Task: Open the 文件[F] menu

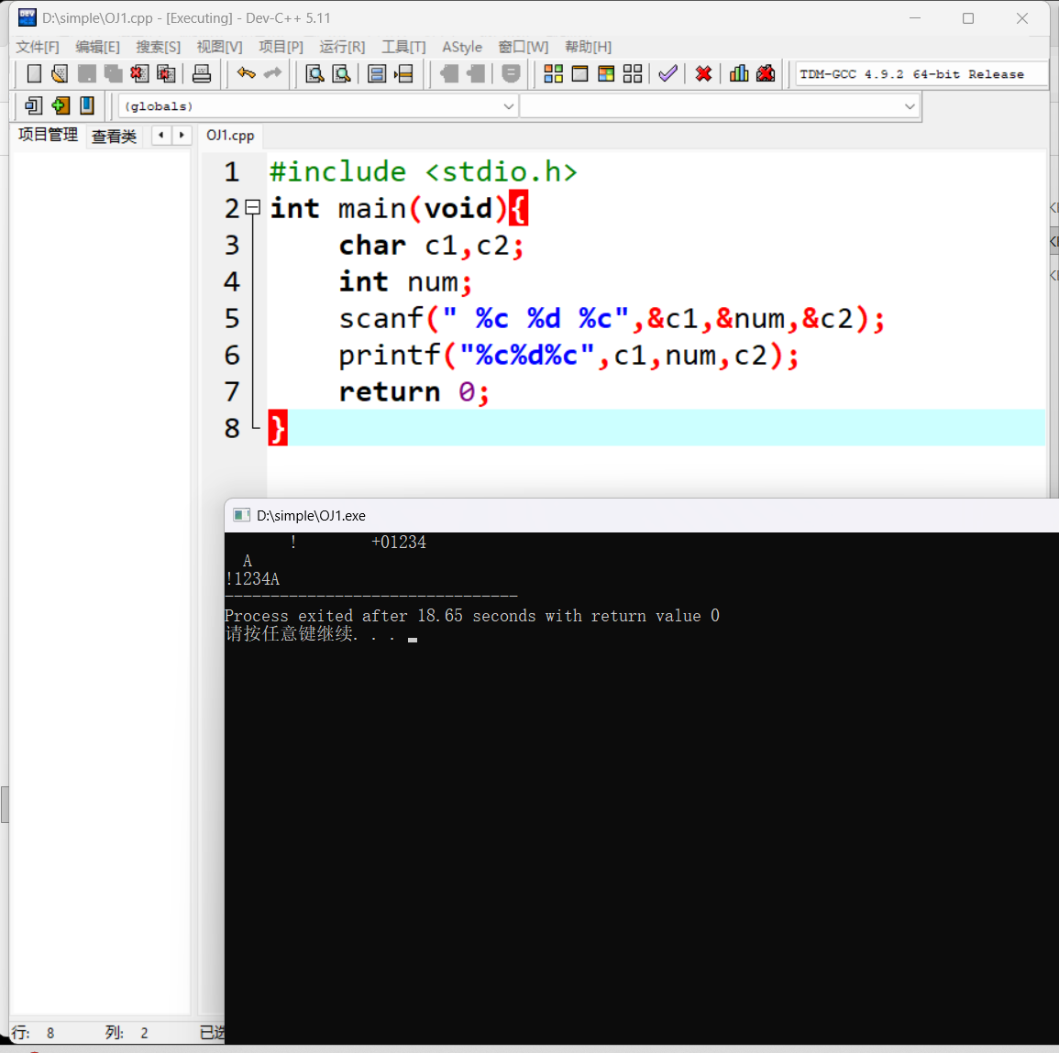Action: [x=38, y=47]
